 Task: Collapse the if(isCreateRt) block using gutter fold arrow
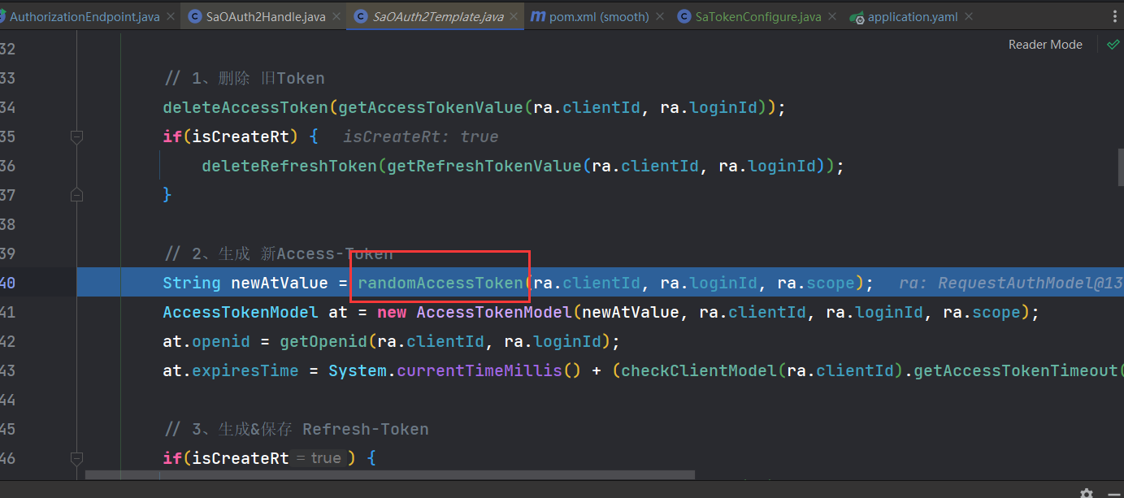tap(76, 137)
